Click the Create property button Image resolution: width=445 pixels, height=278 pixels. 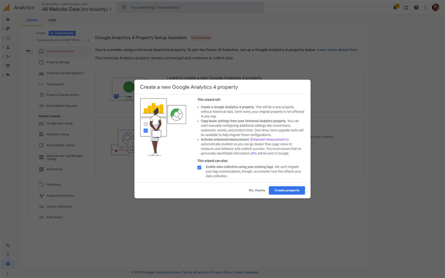click(287, 190)
